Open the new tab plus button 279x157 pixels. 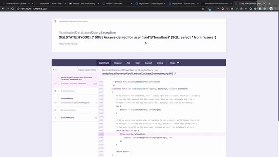tap(269, 3)
